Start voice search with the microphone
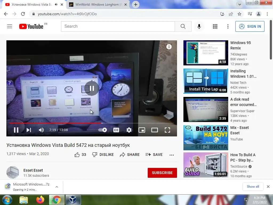273x205 pixels. (x=199, y=26)
